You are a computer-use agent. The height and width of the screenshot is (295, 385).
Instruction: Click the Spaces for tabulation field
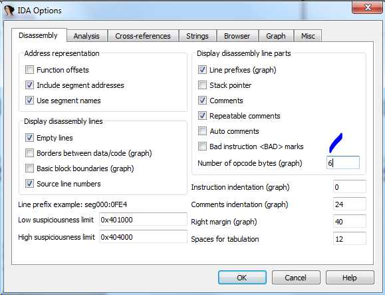349,238
